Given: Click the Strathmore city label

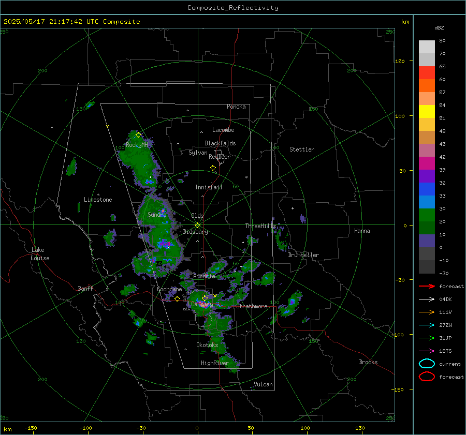Looking at the screenshot, I should point(252,306).
